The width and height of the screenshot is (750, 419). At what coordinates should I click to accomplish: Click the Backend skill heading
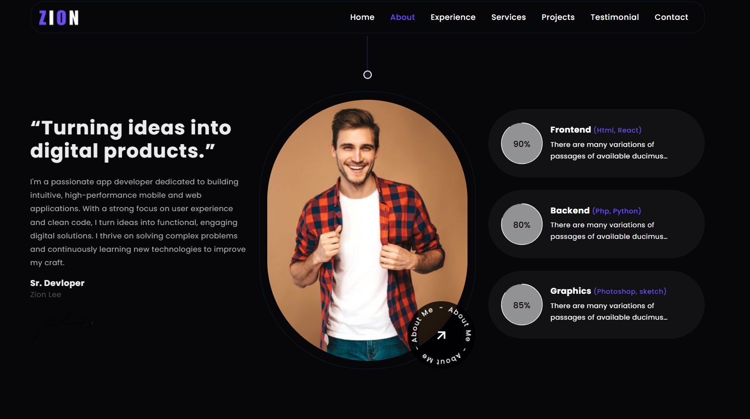coord(570,211)
